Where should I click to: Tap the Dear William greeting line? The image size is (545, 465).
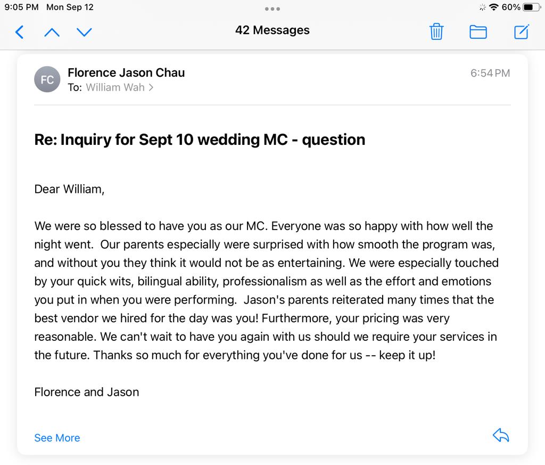[x=69, y=189]
